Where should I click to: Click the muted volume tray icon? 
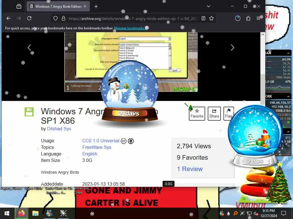coord(256,213)
